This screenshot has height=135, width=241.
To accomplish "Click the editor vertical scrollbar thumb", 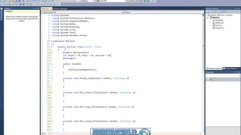I will pyautogui.click(x=203, y=46).
